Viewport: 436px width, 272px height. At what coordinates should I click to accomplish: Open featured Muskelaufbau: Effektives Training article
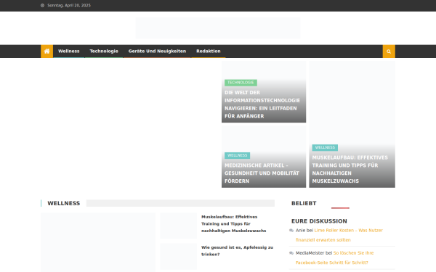350,169
